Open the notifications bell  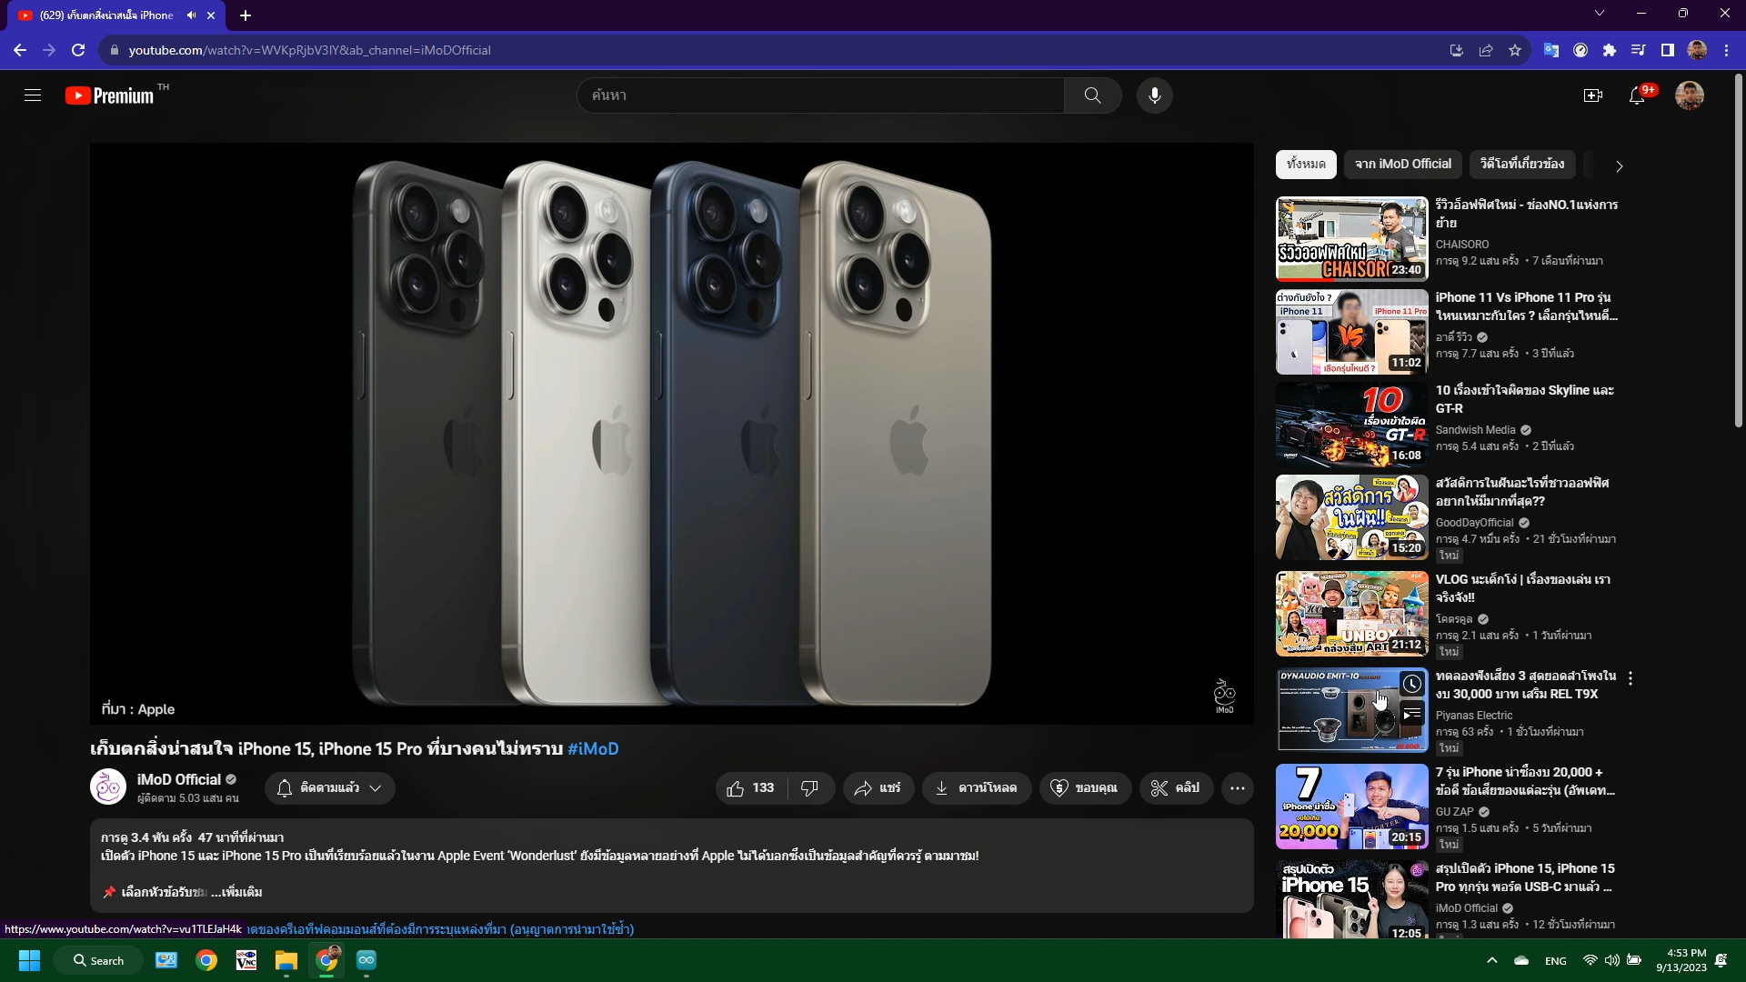[1637, 95]
